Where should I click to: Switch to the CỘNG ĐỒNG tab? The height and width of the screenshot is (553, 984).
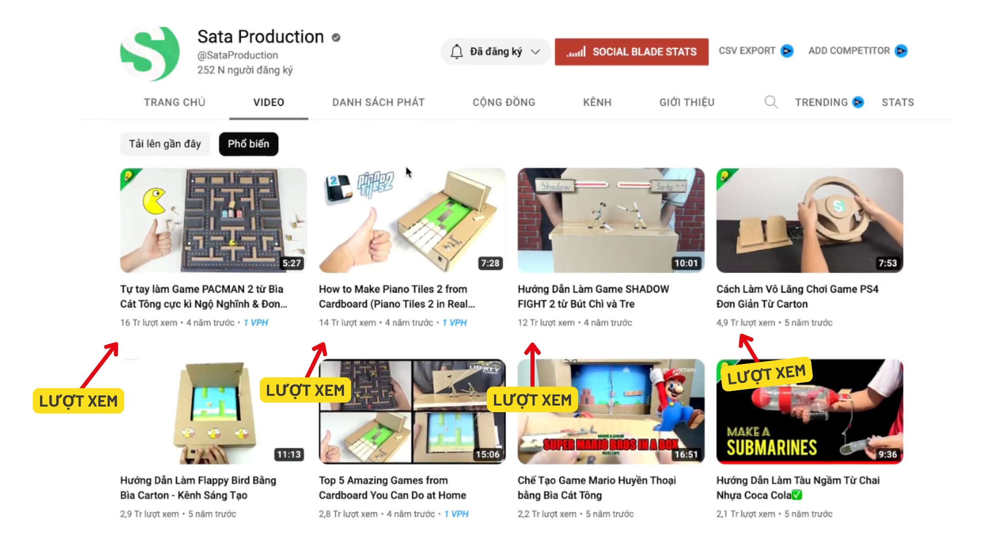504,102
